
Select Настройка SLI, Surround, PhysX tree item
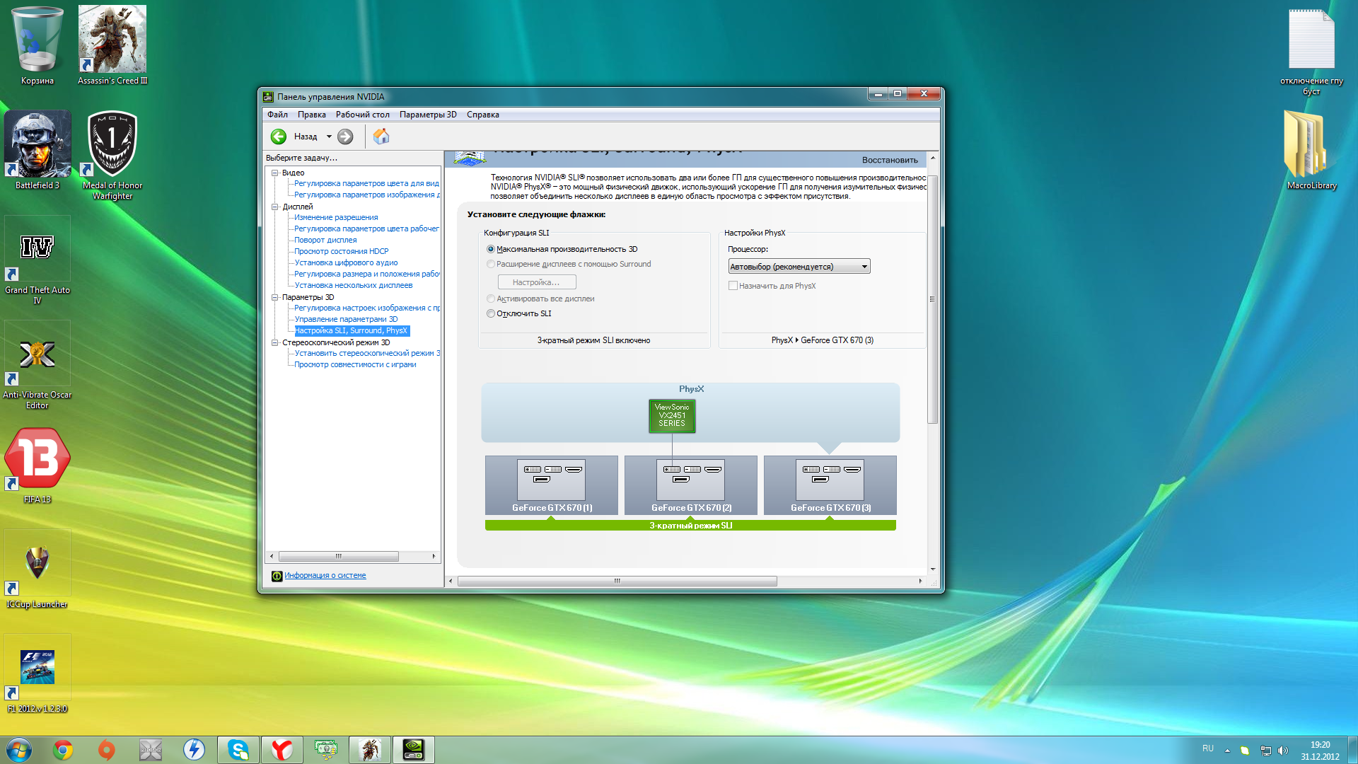[352, 330]
